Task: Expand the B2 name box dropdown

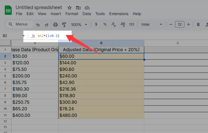Action: (x=23, y=36)
